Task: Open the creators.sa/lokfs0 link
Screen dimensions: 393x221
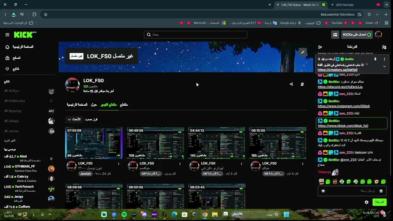Action: (337, 70)
